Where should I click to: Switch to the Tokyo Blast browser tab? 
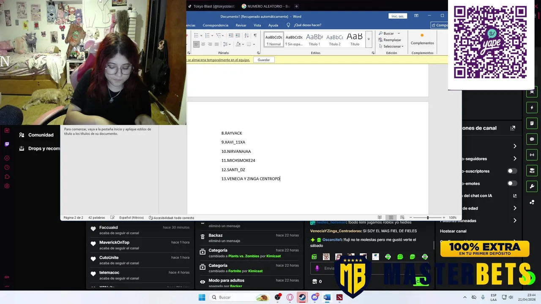(210, 6)
